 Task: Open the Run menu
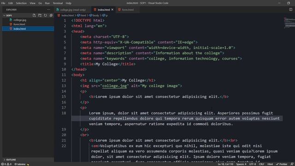coord(47,3)
